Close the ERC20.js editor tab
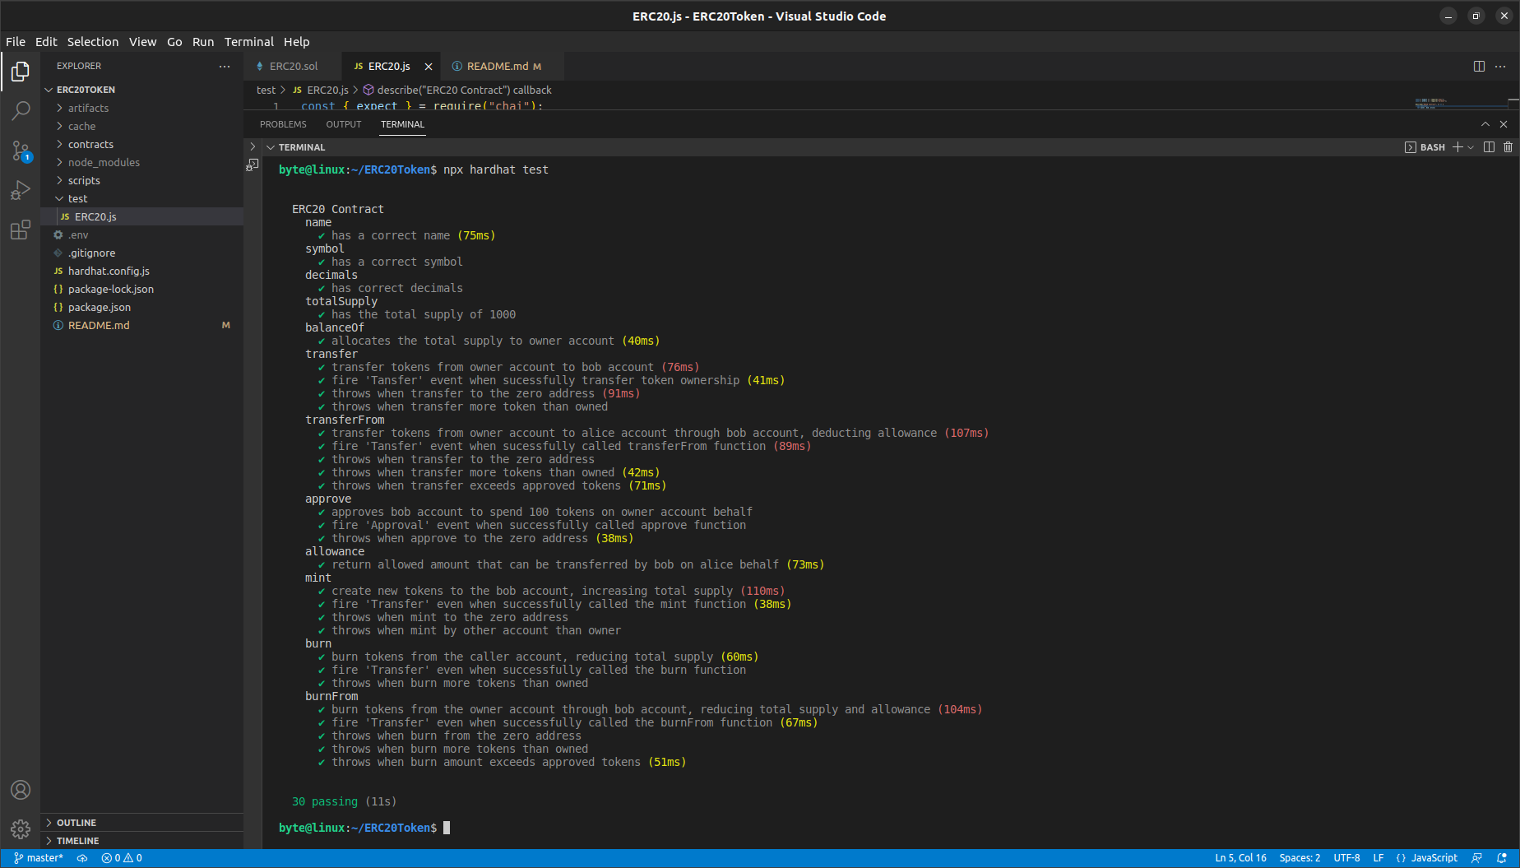 click(x=428, y=67)
